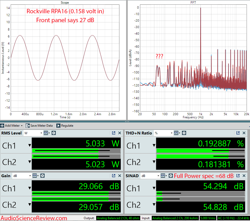The image size is (250, 221).
Task: Expand Ch2 arrow in Gain meter
Action: click(30, 204)
